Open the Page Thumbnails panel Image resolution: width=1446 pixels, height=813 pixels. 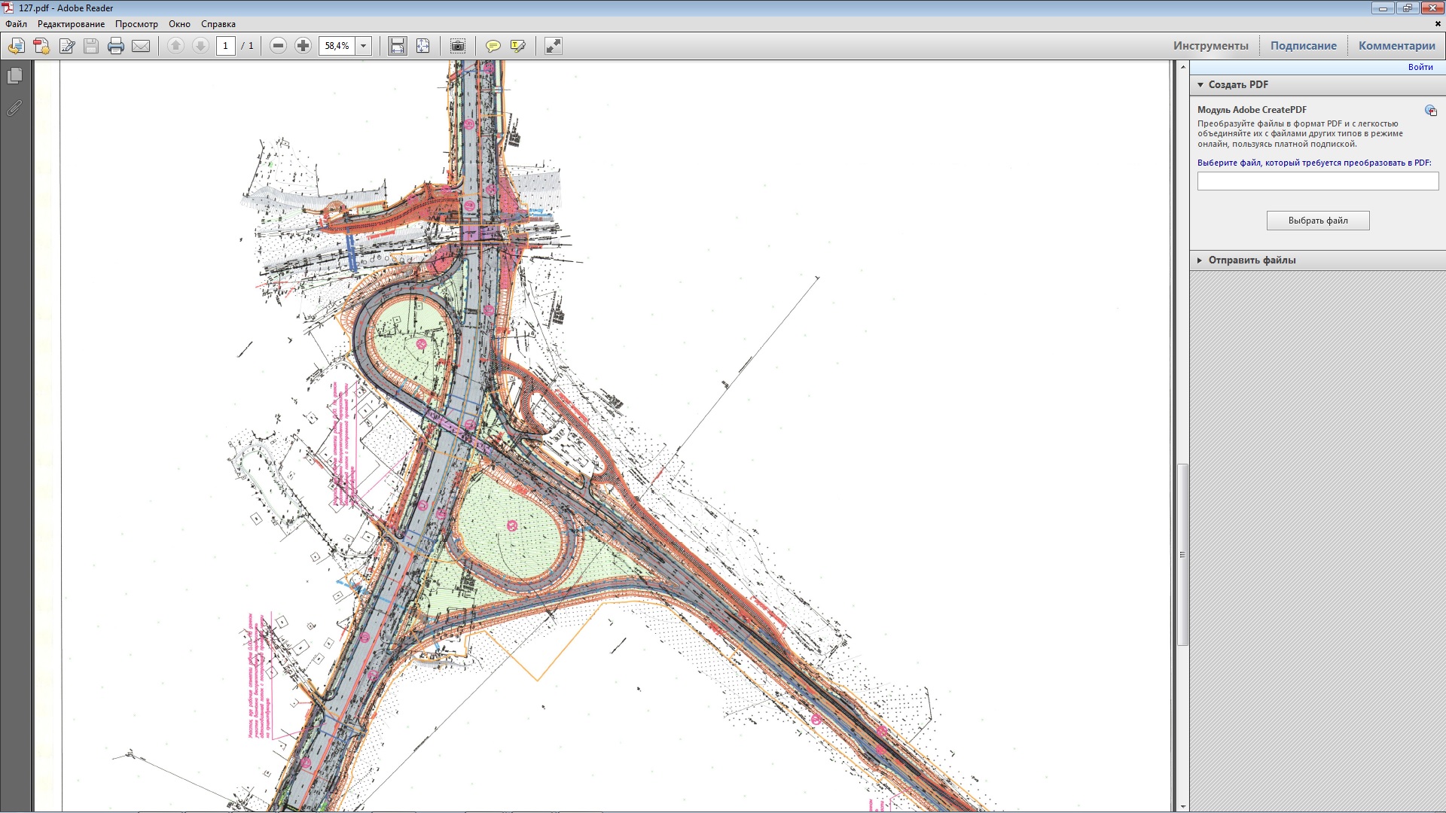point(14,76)
